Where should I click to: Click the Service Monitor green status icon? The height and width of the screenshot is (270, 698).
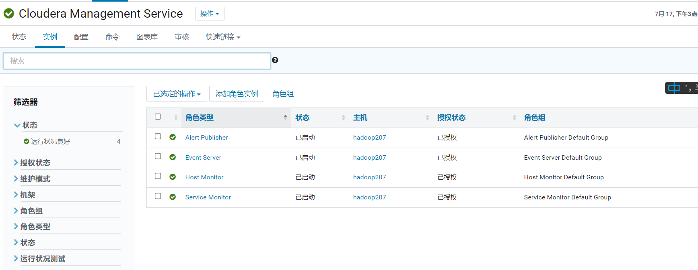[173, 197]
